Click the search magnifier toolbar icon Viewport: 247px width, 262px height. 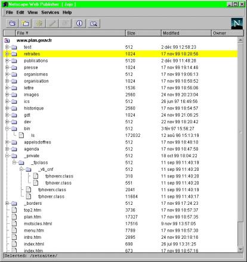click(x=94, y=23)
